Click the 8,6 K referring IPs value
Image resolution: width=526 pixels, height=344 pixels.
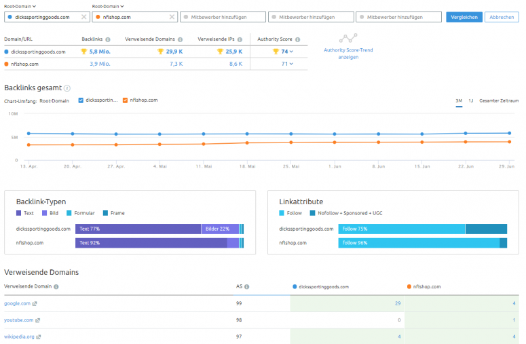tap(236, 64)
